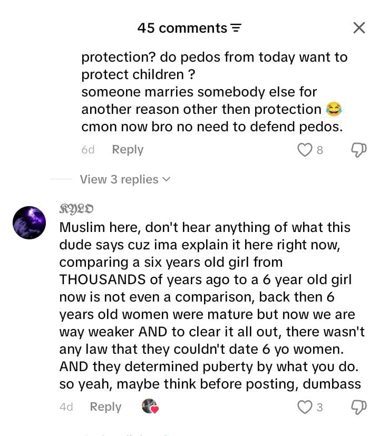Tap the 6d timestamp
Image resolution: width=379 pixels, height=436 pixels.
click(88, 150)
